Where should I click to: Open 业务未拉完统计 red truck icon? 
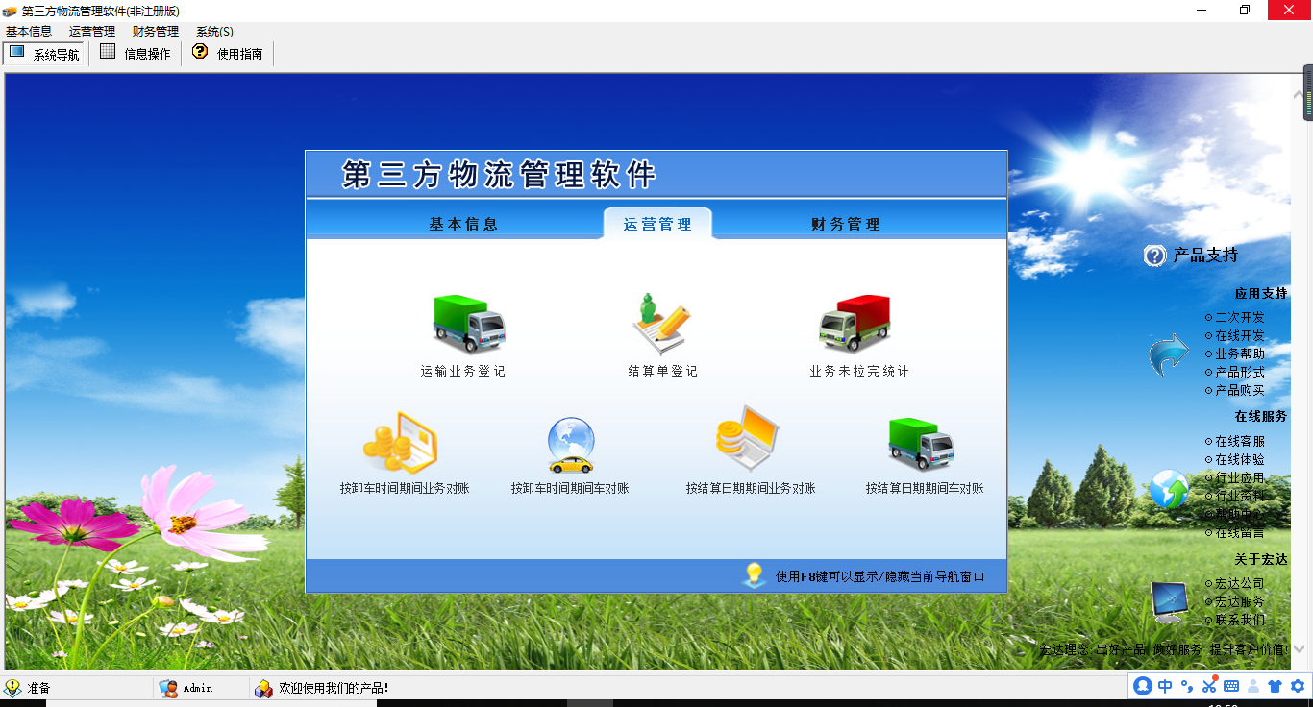point(855,324)
